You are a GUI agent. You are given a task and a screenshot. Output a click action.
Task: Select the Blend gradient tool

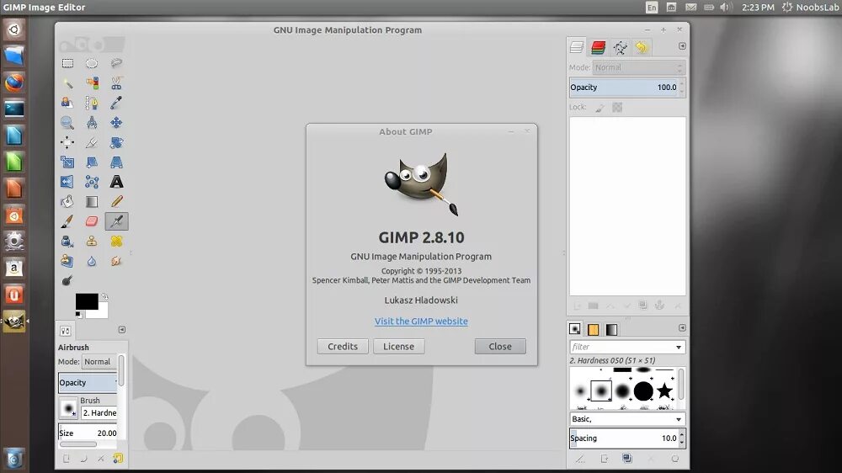tap(92, 201)
